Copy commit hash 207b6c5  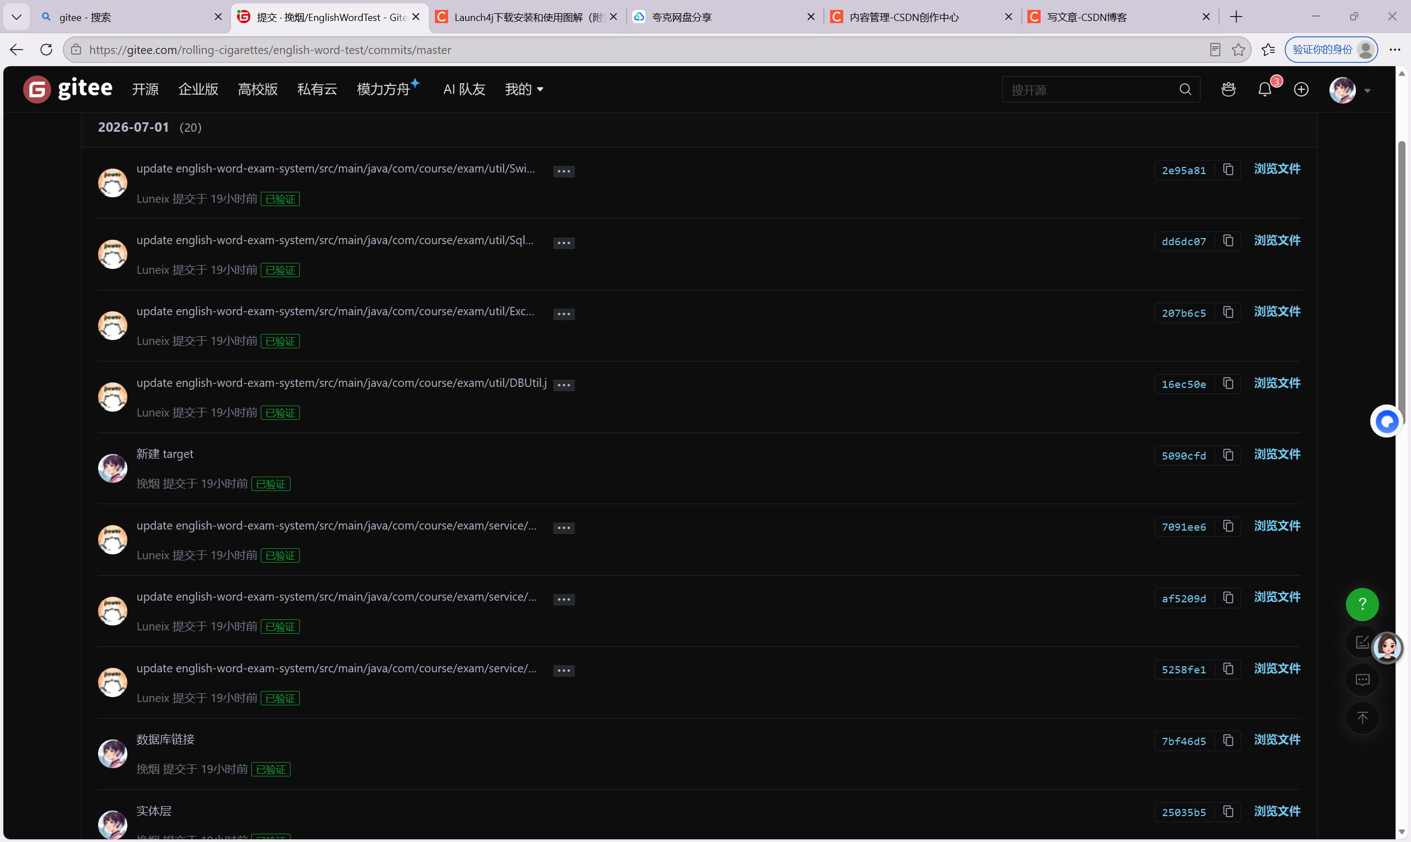coord(1229,312)
